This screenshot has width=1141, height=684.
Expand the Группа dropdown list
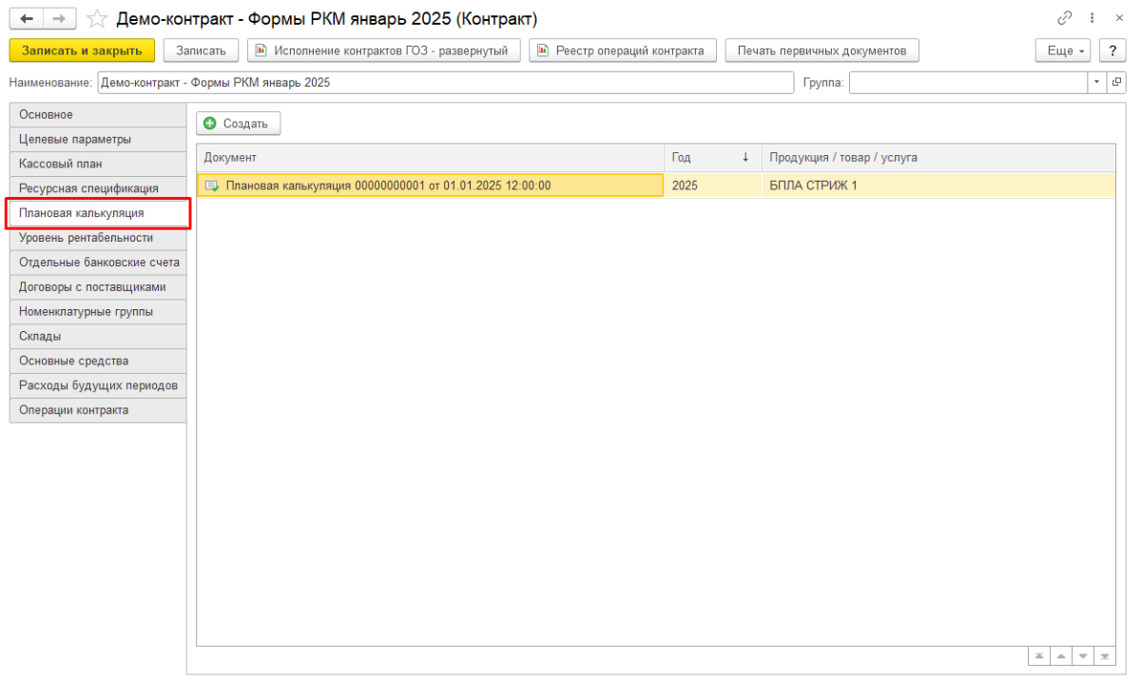tap(1097, 83)
